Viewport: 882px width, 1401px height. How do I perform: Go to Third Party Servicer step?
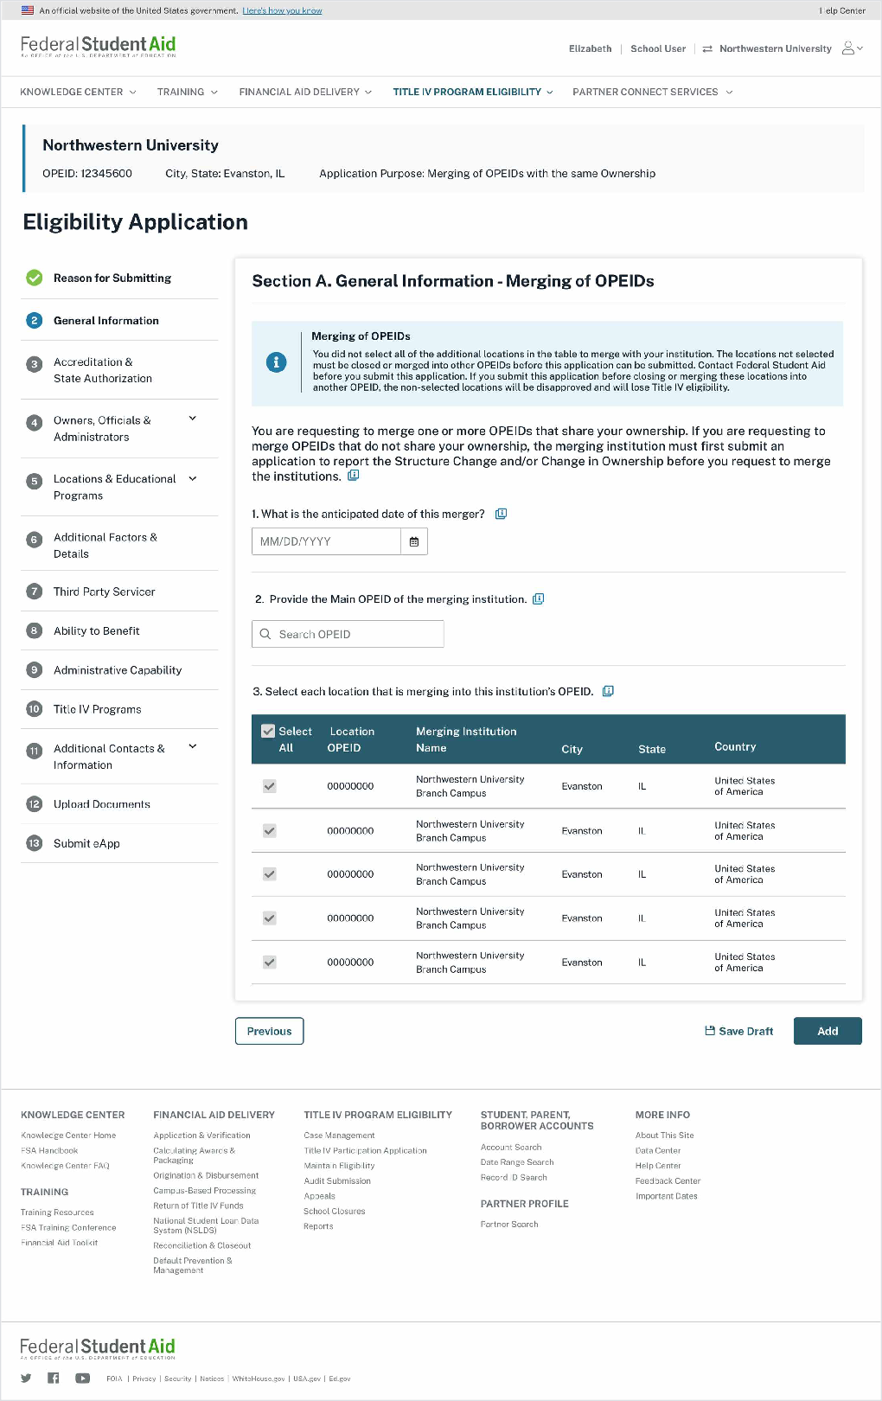[105, 592]
